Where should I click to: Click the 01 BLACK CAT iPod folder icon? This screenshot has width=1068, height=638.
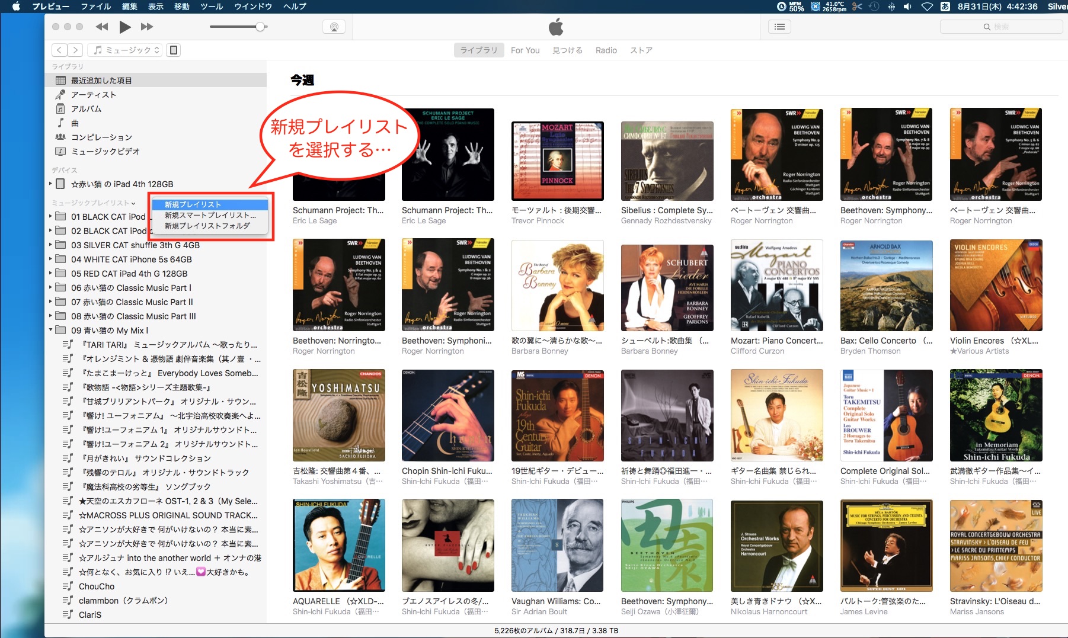click(x=60, y=217)
